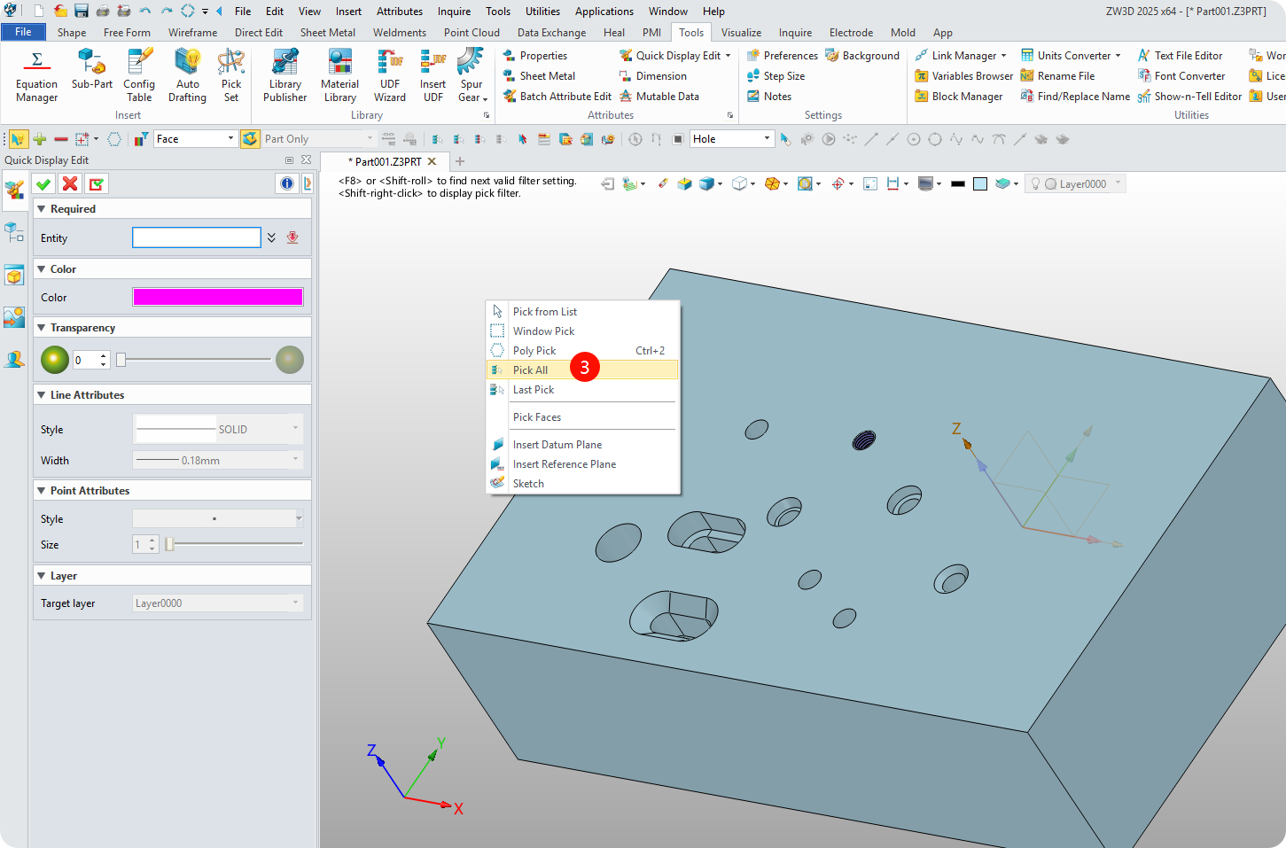Select the Part001.Z3PRT document tab
Screen dimensions: 1286x848
[x=387, y=161]
